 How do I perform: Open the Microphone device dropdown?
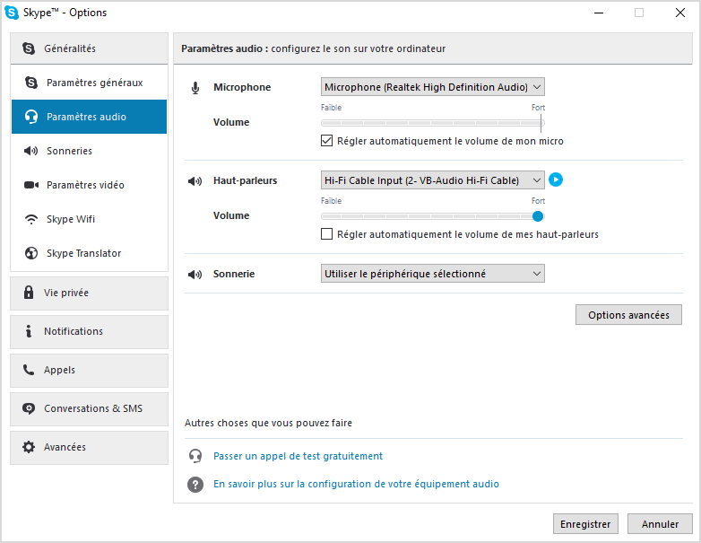(433, 87)
